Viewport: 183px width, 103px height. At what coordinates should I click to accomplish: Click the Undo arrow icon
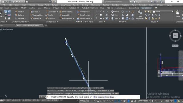point(17,2)
